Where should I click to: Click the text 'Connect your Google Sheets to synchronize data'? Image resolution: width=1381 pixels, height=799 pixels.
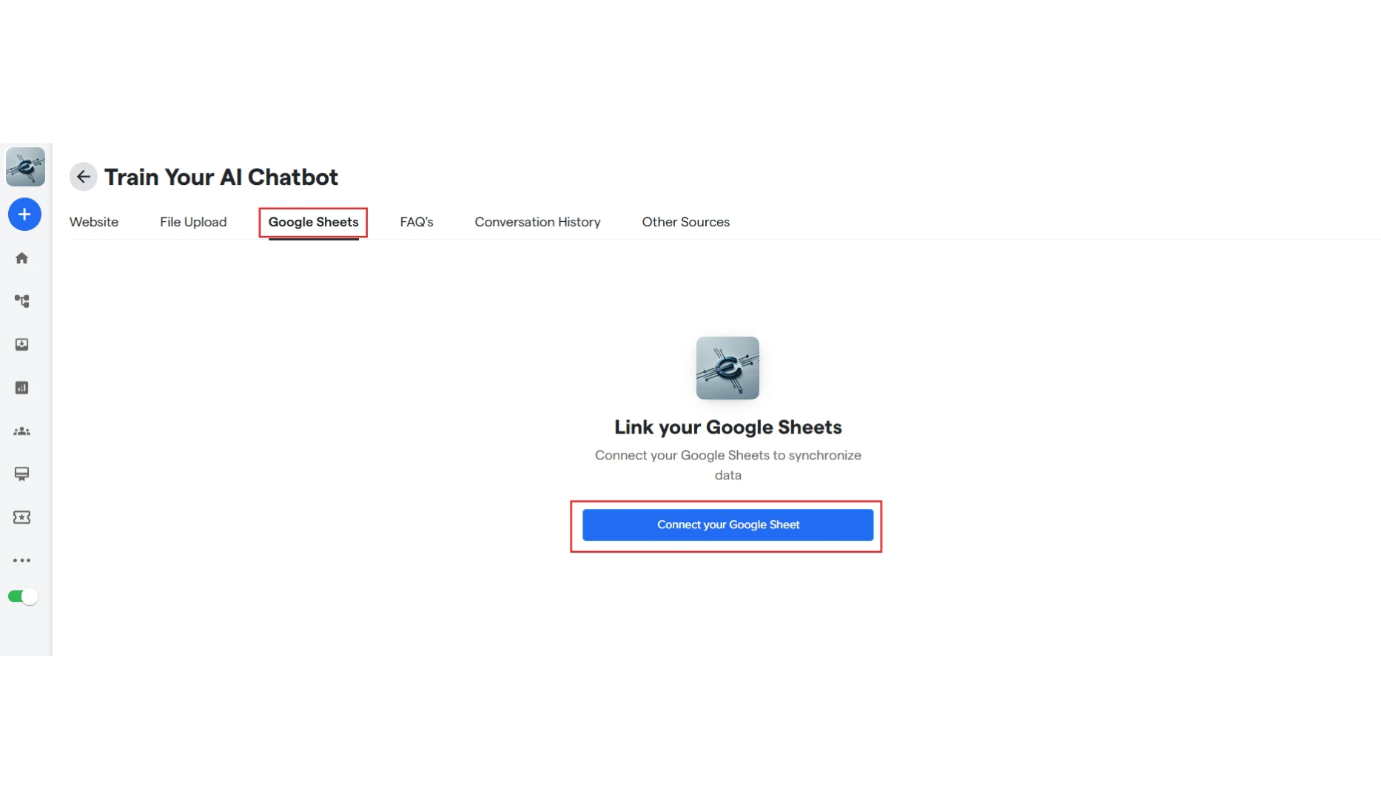pos(728,465)
